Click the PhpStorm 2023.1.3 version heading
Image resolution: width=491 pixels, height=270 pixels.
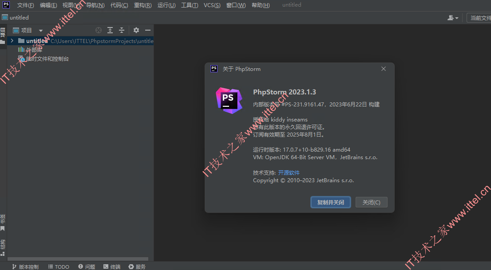pyautogui.click(x=284, y=92)
